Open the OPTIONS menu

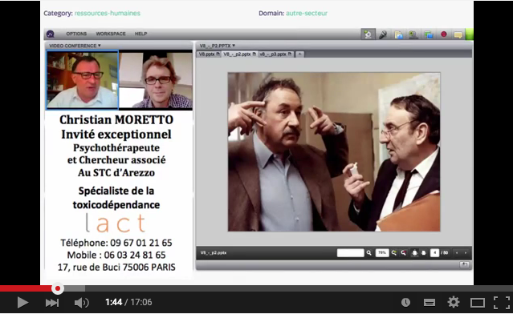(x=76, y=34)
